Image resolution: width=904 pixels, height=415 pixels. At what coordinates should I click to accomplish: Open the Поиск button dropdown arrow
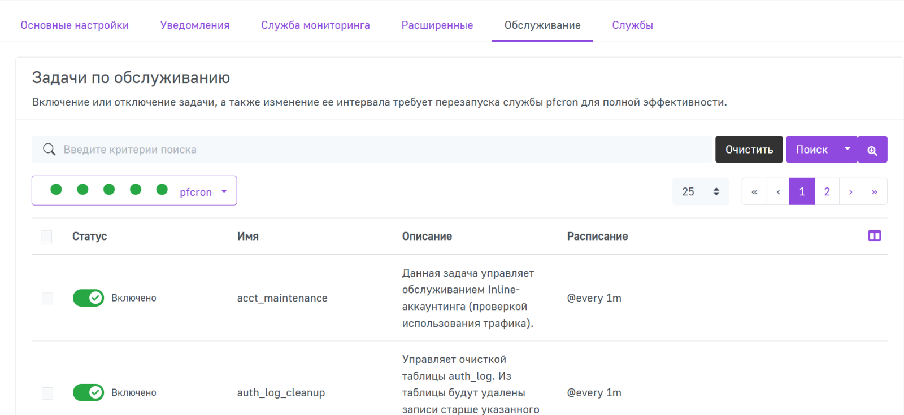click(847, 149)
